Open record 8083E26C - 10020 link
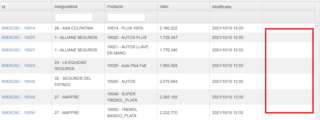Screen dimensions: 320x120 [x=18, y=37]
